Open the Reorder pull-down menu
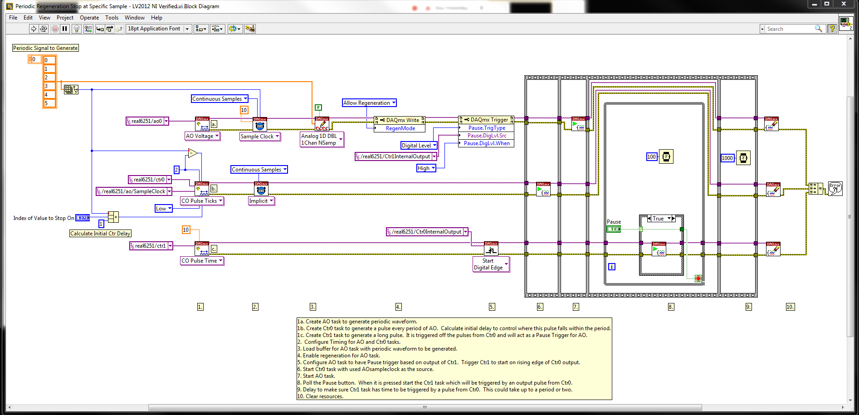859x415 pixels. (235, 29)
